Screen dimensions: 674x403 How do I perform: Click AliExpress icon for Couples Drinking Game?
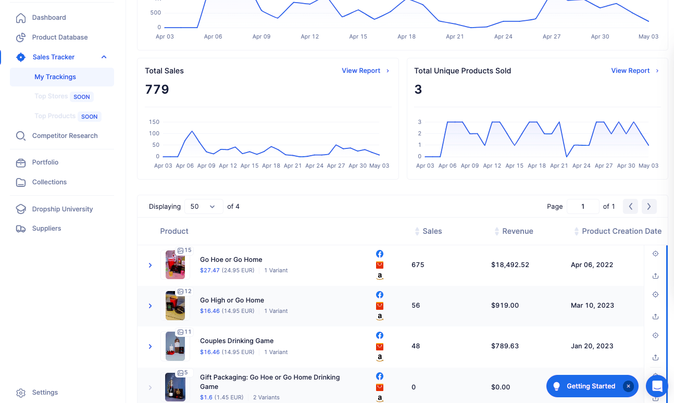point(380,346)
